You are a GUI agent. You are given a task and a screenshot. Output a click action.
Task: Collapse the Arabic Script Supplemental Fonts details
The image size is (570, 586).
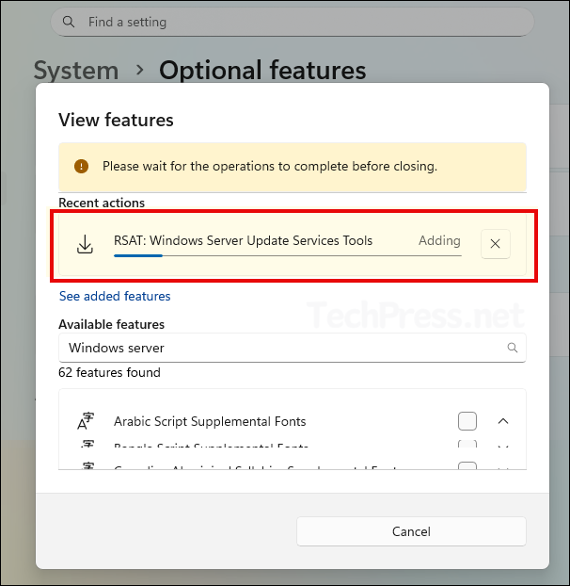[502, 421]
